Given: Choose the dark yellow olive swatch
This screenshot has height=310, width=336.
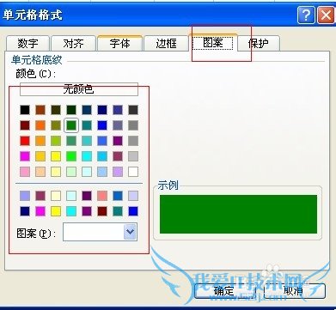Looking at the screenshot, I should pyautogui.click(x=56, y=125).
